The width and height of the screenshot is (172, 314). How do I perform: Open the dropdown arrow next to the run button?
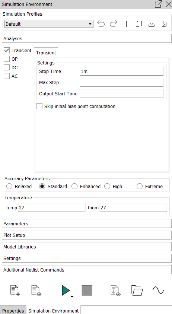pos(72,296)
